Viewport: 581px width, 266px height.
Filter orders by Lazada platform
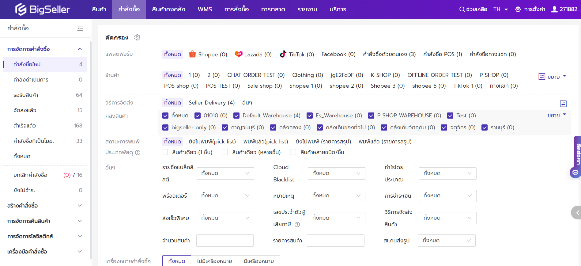[x=253, y=54]
